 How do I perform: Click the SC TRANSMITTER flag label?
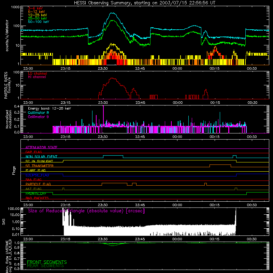(x=39, y=166)
